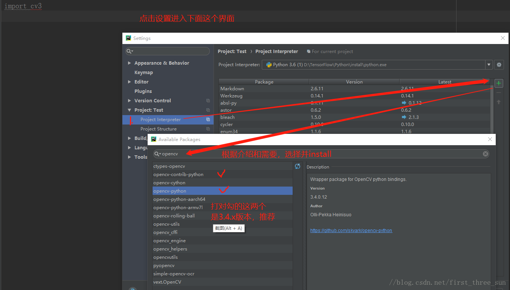Select opencv-utils package
Screen dimensions: 510x290
[x=223, y=224]
